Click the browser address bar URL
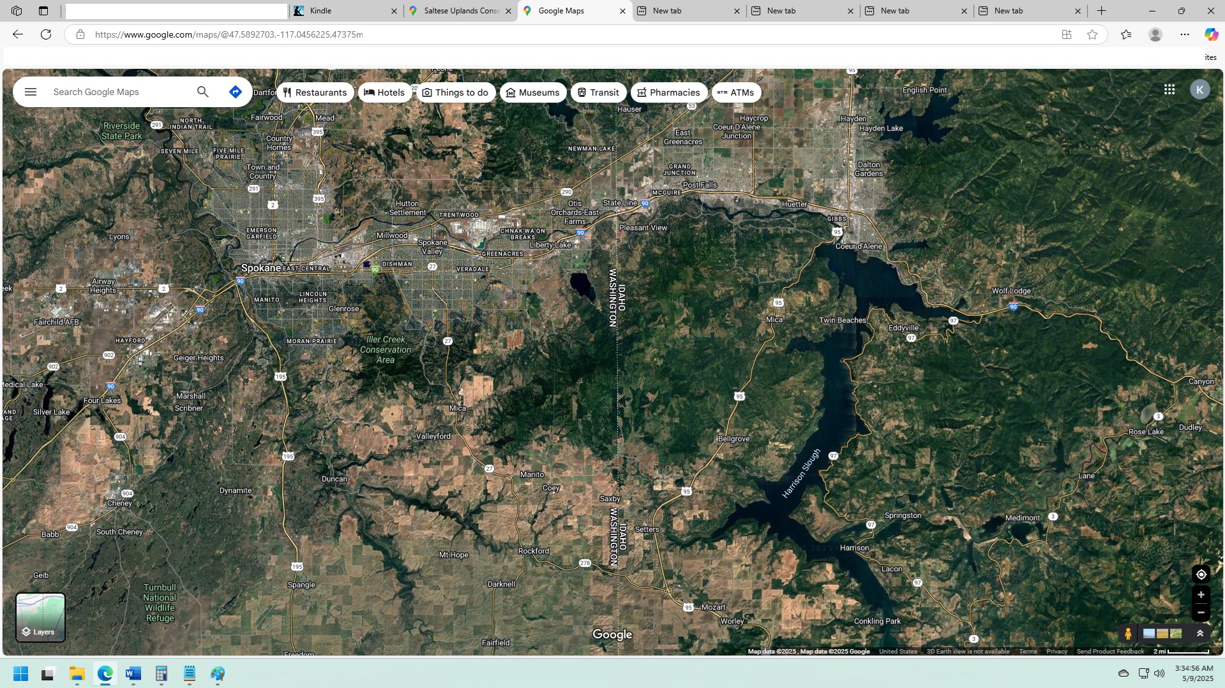1225x688 pixels. 229,34
